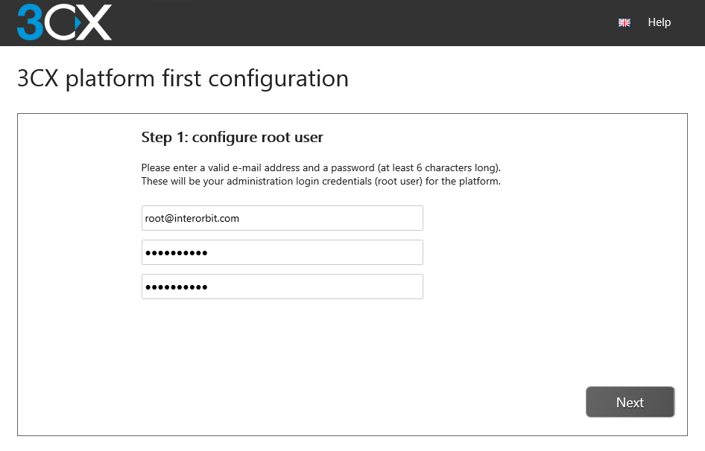Focus the first password field
The height and width of the screenshot is (451, 705).
pyautogui.click(x=282, y=252)
